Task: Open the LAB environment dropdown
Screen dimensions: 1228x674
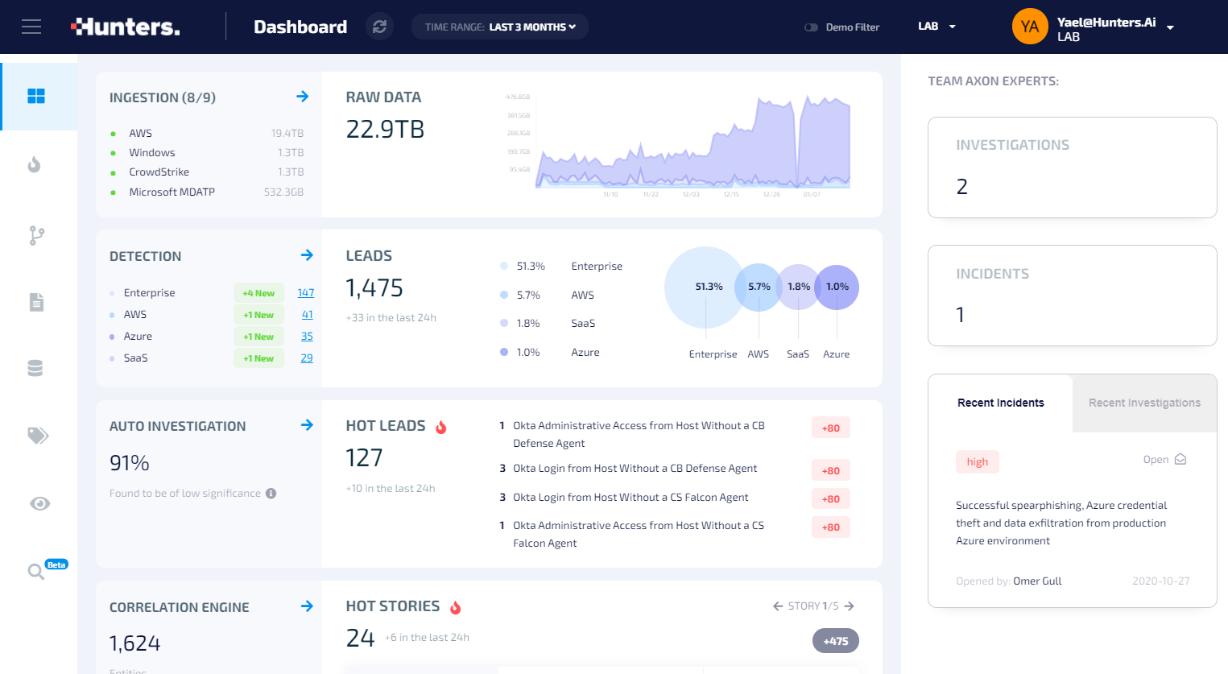Action: pyautogui.click(x=937, y=27)
